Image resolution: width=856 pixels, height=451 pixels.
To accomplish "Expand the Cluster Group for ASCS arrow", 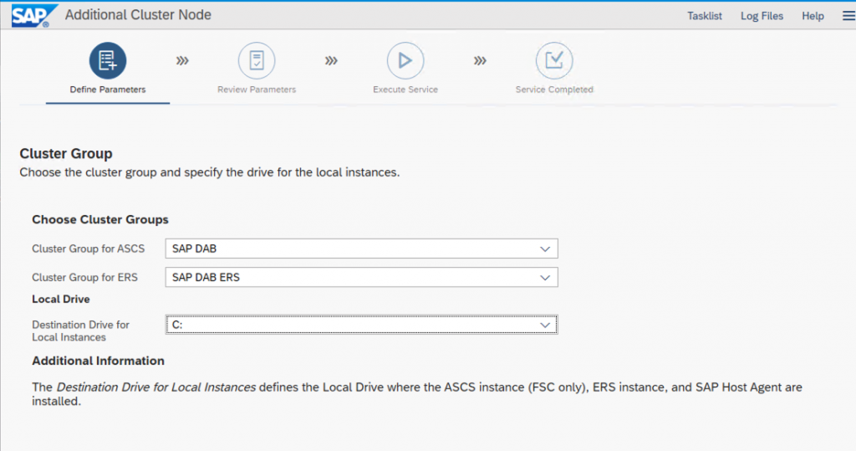I will pyautogui.click(x=545, y=249).
